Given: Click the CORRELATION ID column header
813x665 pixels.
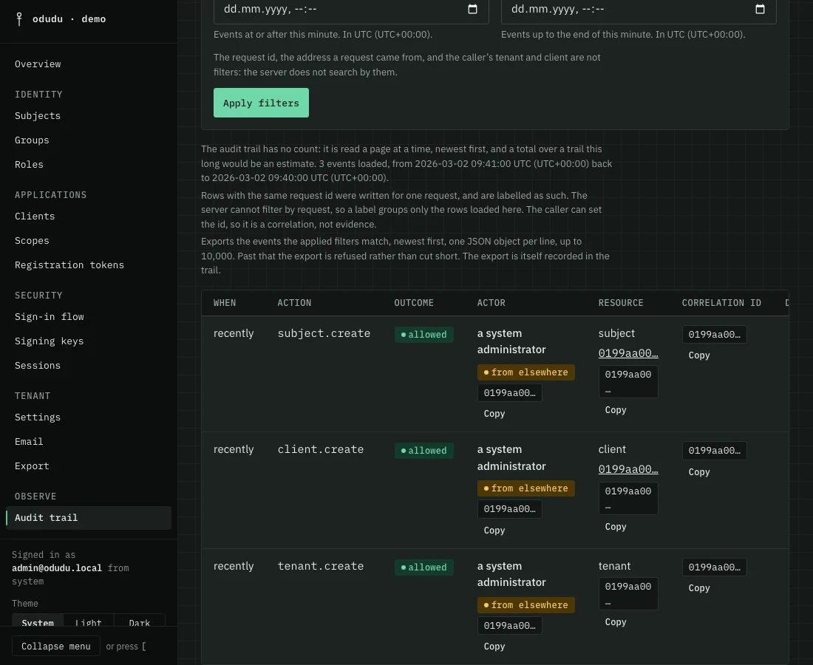Looking at the screenshot, I should (721, 303).
